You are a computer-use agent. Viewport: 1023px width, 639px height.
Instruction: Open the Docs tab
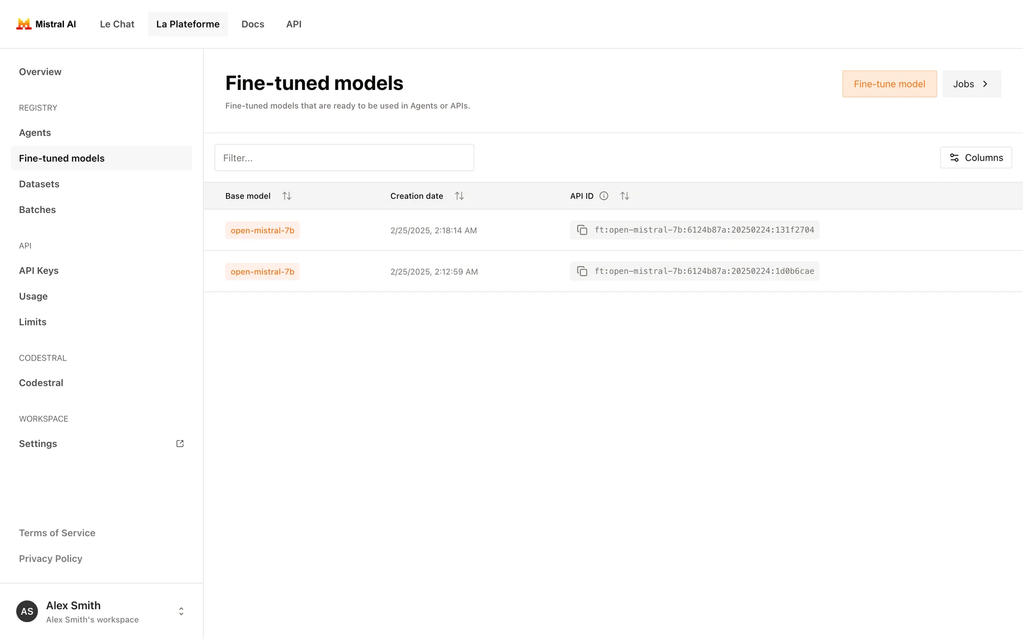point(253,24)
